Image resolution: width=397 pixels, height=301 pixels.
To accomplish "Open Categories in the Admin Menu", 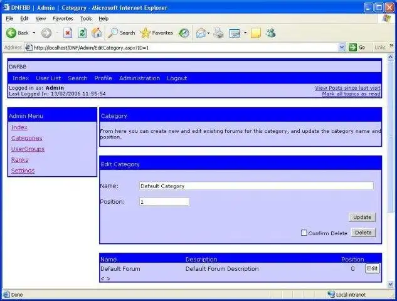I will [26, 138].
